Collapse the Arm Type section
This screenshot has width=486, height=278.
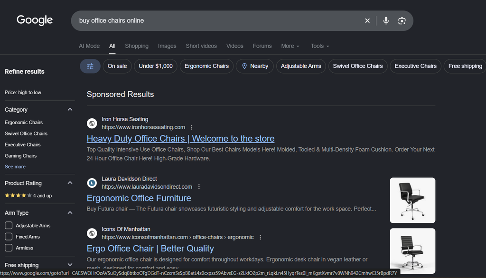[70, 212]
